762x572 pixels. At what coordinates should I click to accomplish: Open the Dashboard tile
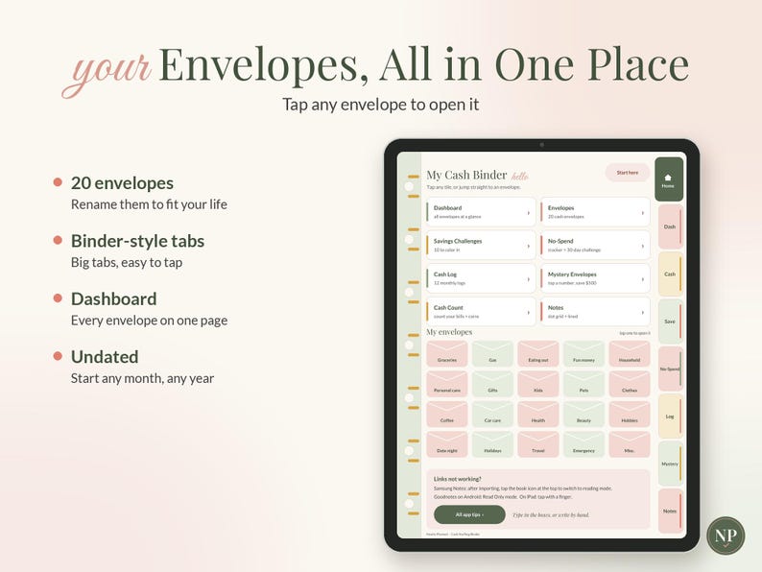pyautogui.click(x=481, y=212)
